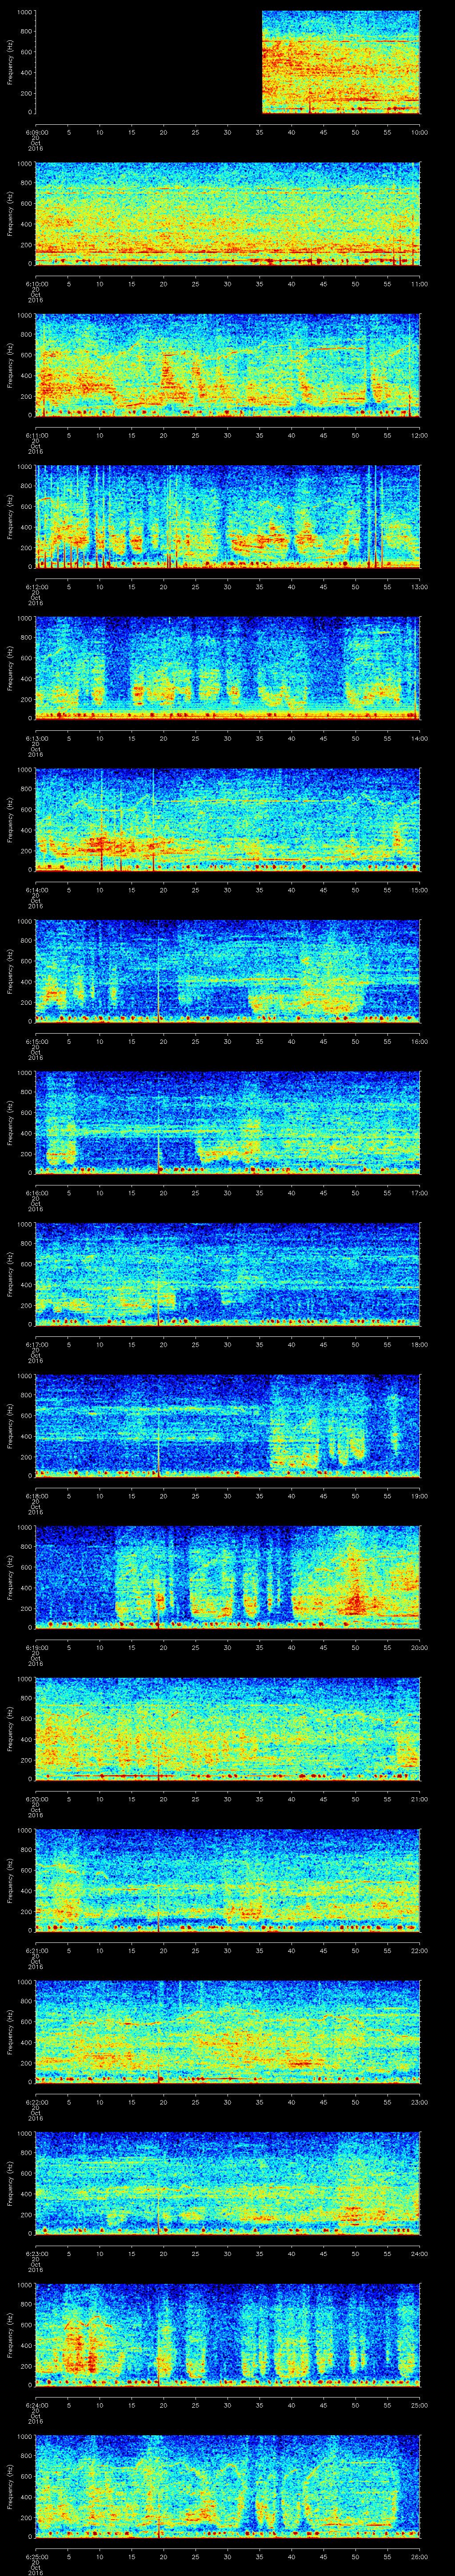Select the spectrogram panel starting at 6:25:00
Screen dimensions: 455x2576
[228, 2486]
